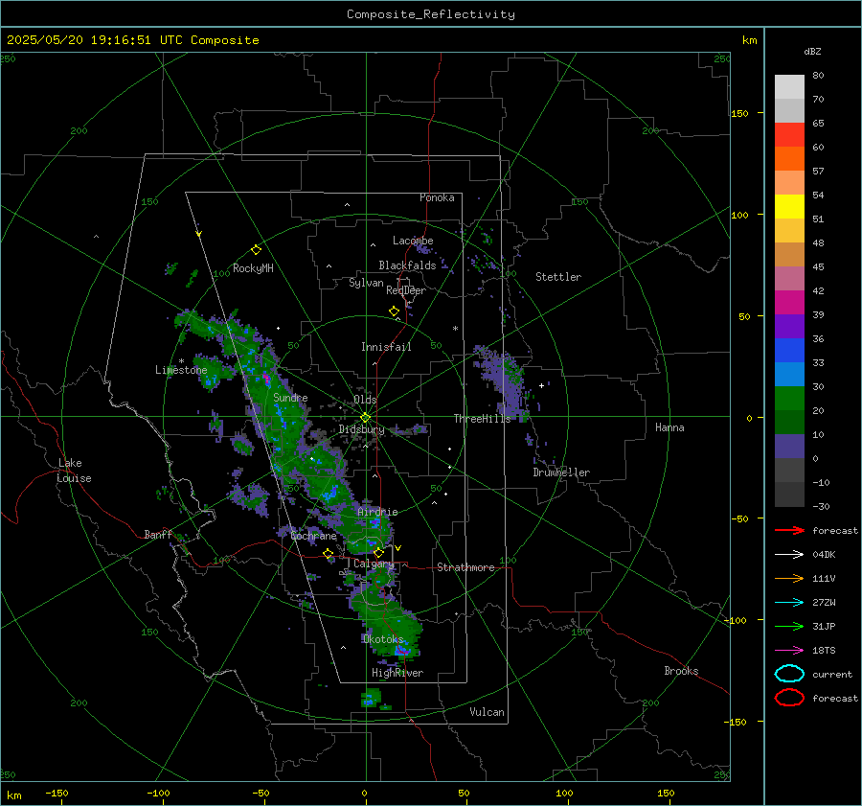The width and height of the screenshot is (862, 806).
Task: Click the 150 tick label on right axis
Action: tap(740, 113)
